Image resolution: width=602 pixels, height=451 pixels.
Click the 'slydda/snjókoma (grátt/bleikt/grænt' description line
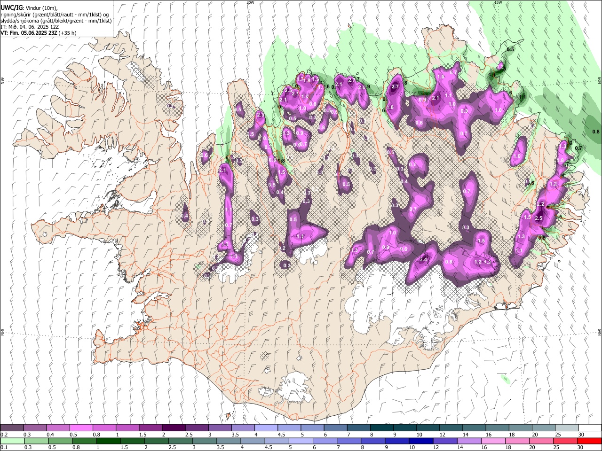pos(56,21)
